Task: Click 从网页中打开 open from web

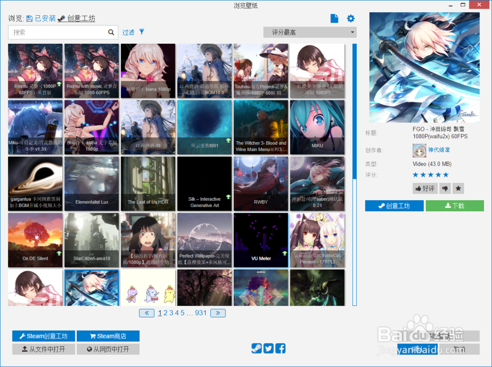Action: [x=108, y=349]
